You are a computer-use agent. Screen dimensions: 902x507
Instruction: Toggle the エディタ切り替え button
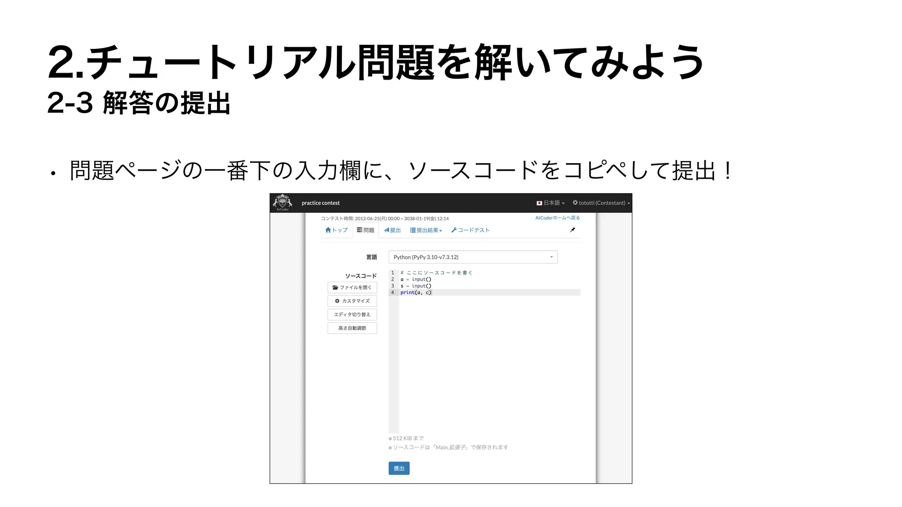point(352,315)
